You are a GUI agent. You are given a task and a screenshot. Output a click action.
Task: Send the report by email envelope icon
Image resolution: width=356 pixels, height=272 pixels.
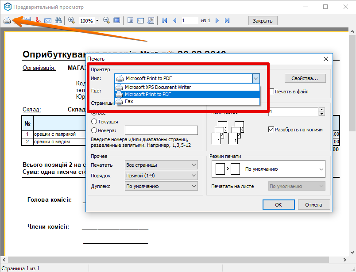(x=48, y=21)
